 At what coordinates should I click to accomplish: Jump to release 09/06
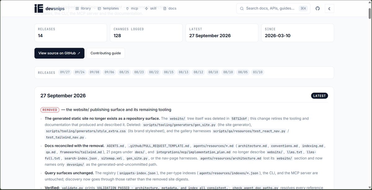click(x=109, y=72)
